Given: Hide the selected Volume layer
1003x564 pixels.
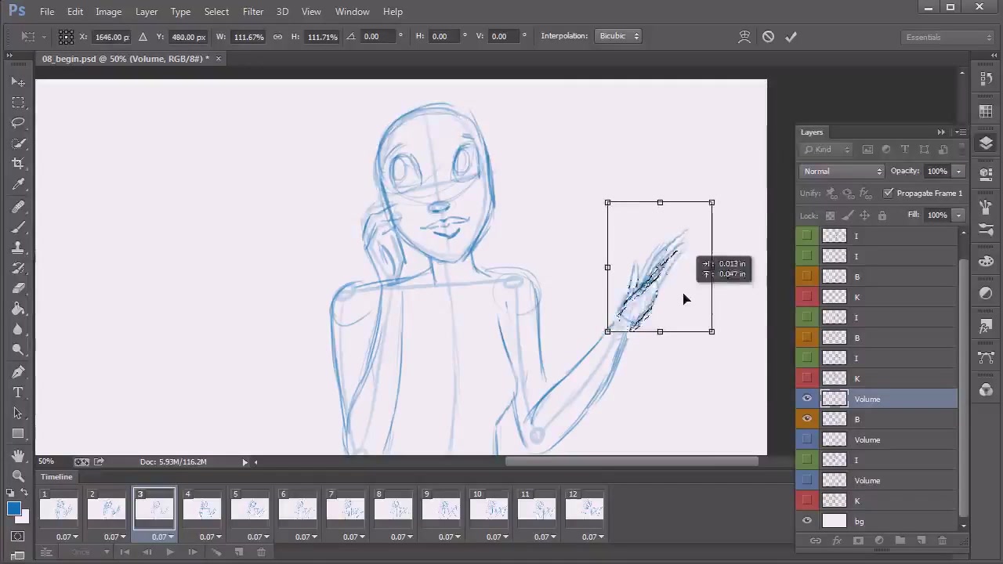Looking at the screenshot, I should pos(807,399).
